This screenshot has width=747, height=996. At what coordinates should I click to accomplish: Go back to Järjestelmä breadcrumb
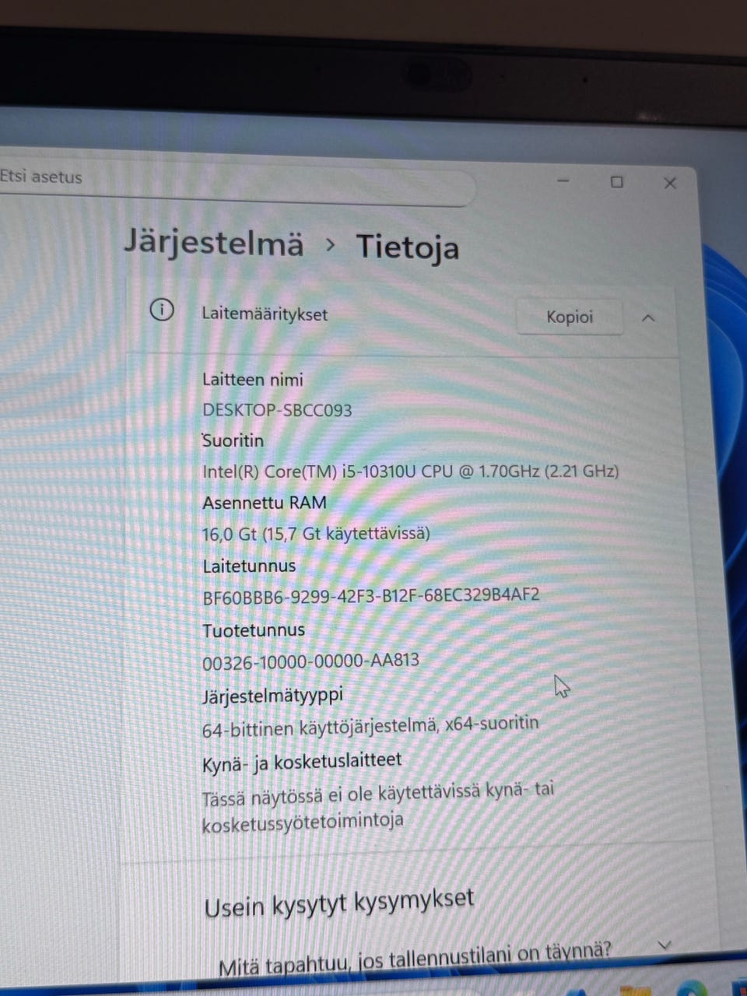214,242
